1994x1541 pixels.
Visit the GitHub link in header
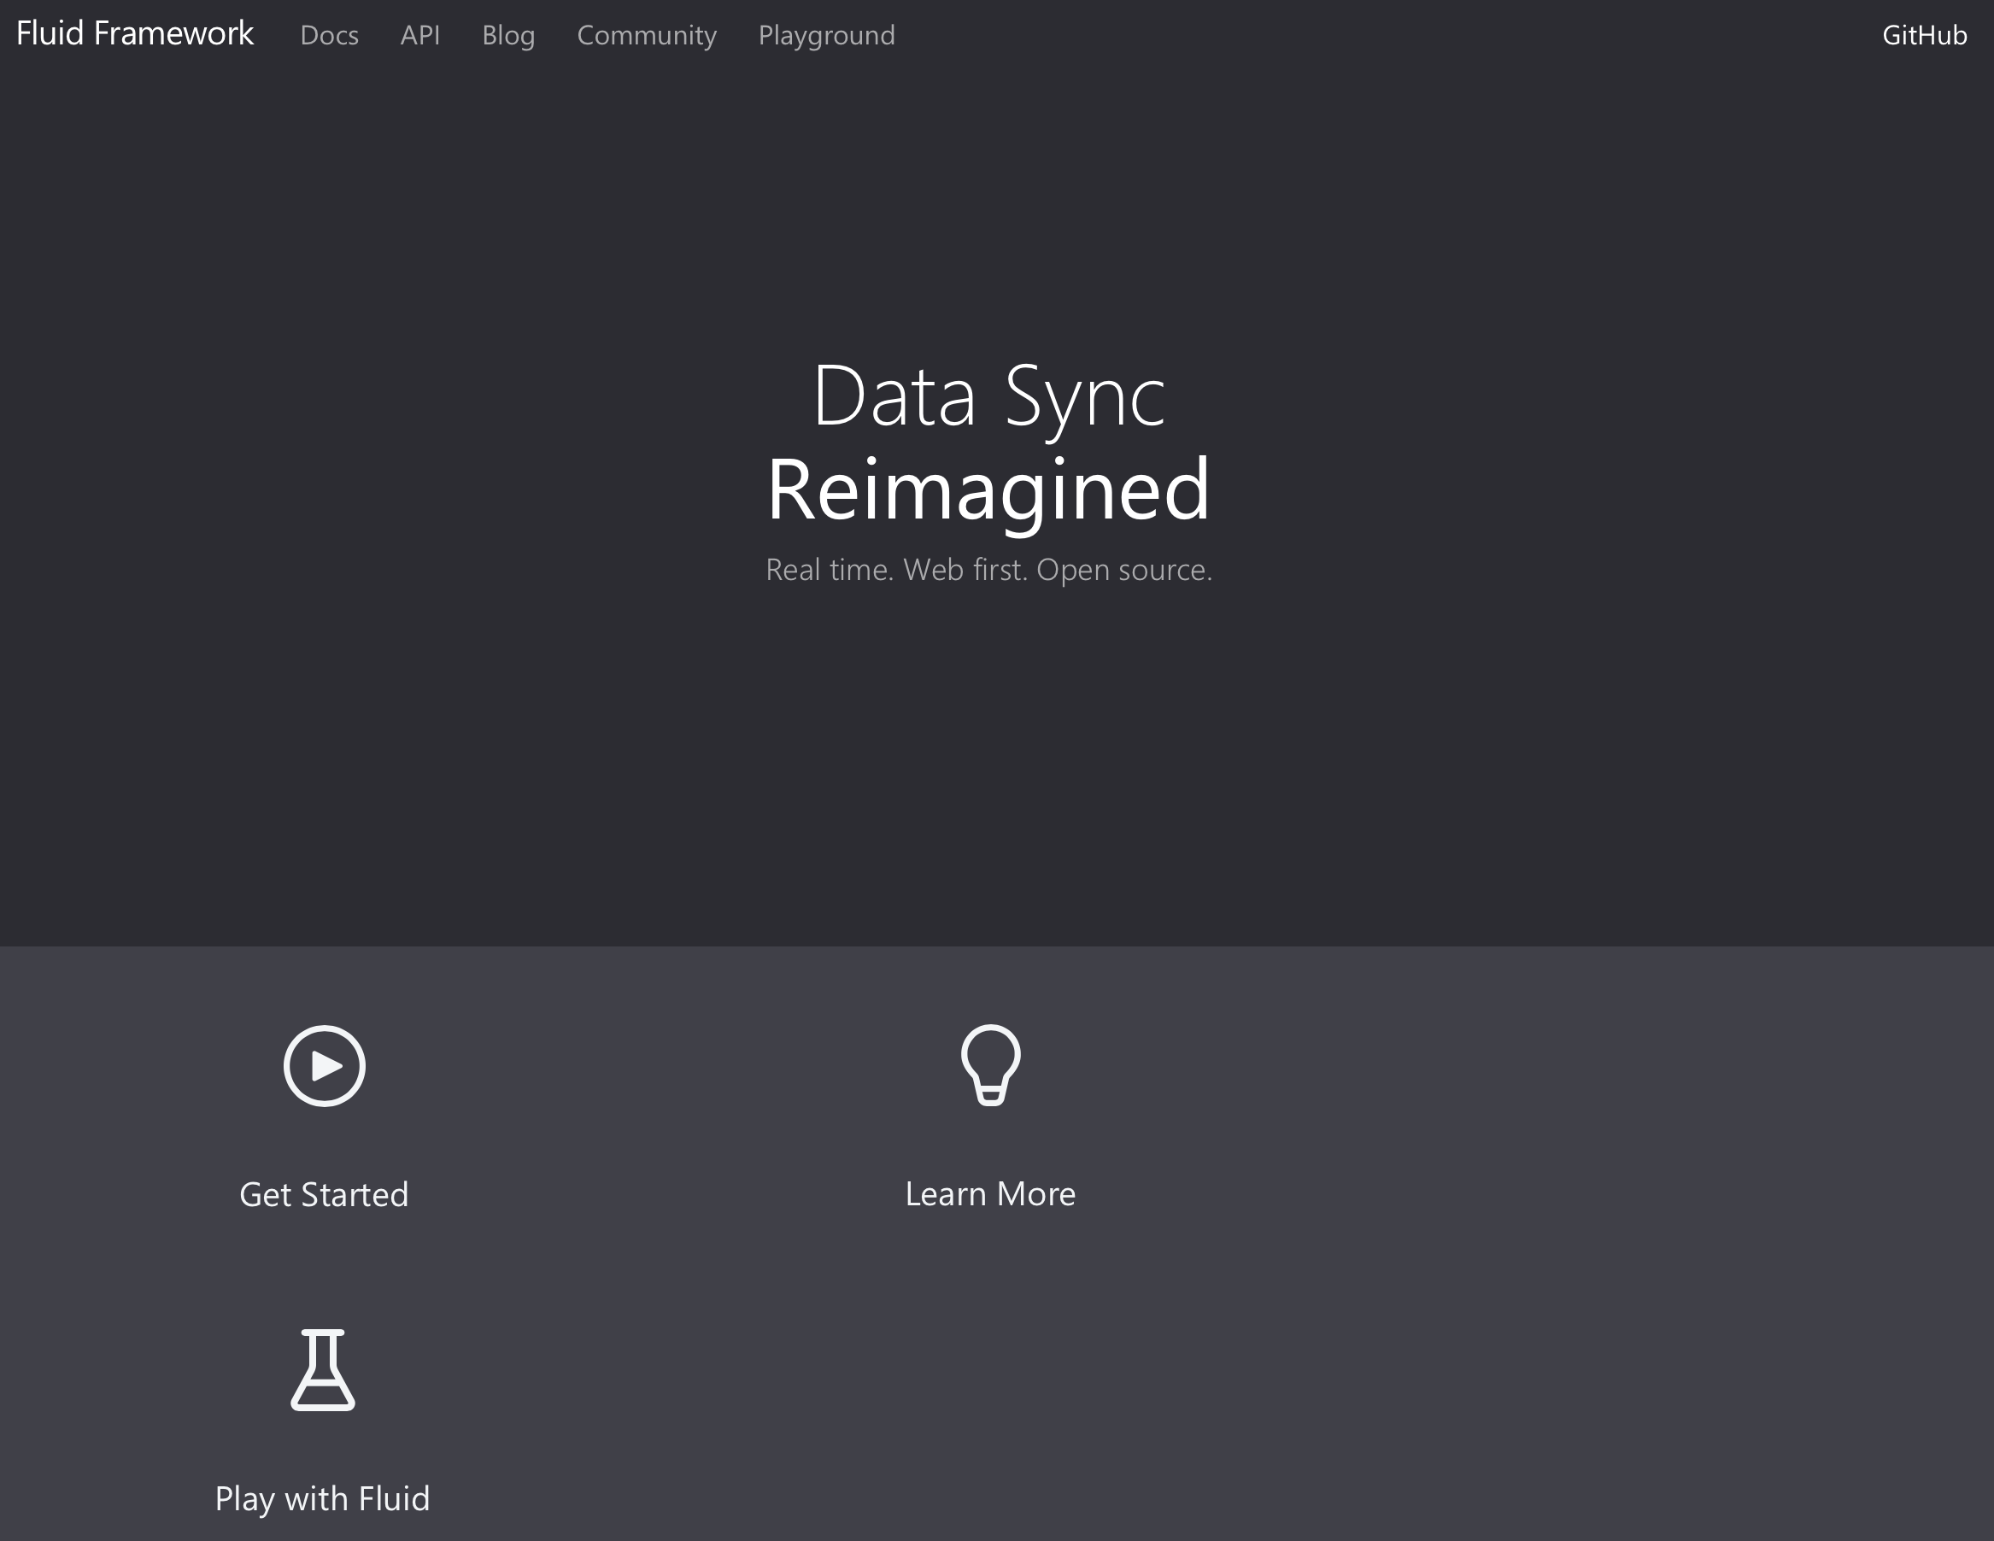click(x=1925, y=35)
